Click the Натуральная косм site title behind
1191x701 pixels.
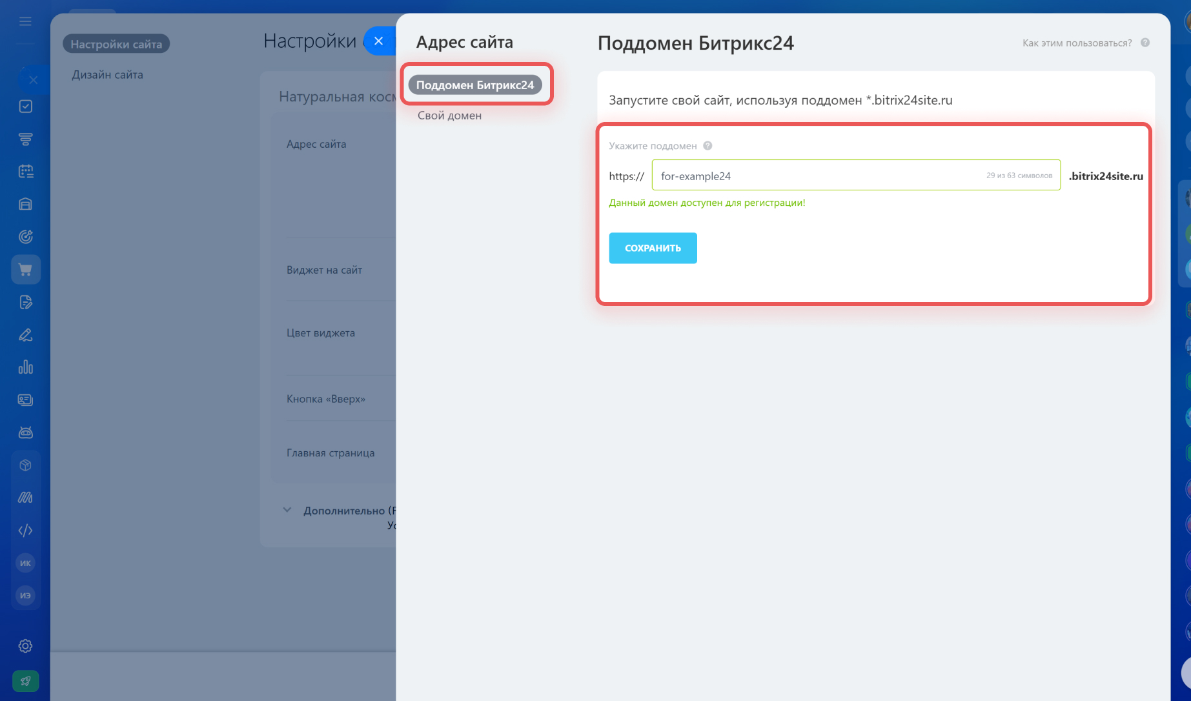[x=337, y=97]
